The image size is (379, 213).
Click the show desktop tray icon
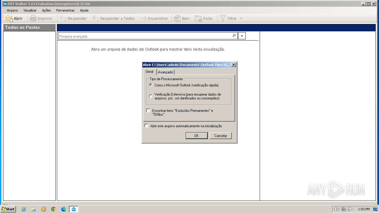[x=375, y=209]
